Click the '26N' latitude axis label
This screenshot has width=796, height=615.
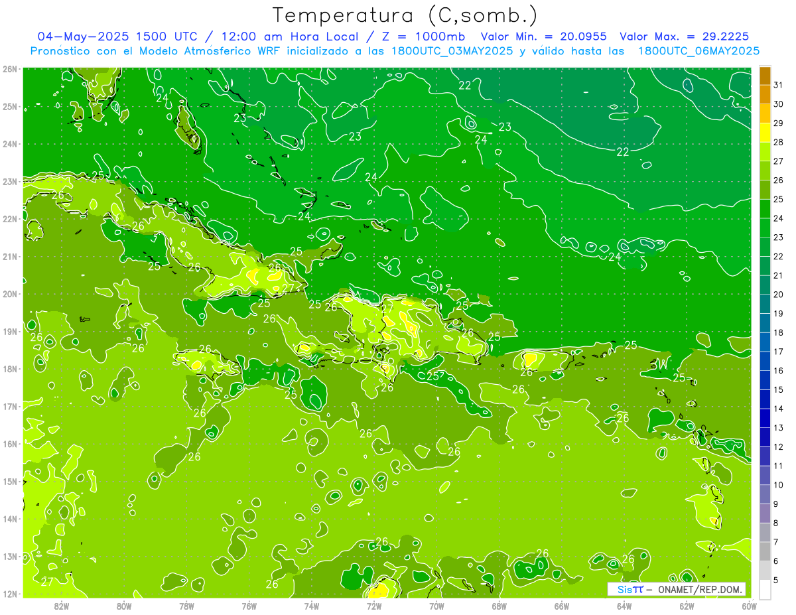point(10,69)
